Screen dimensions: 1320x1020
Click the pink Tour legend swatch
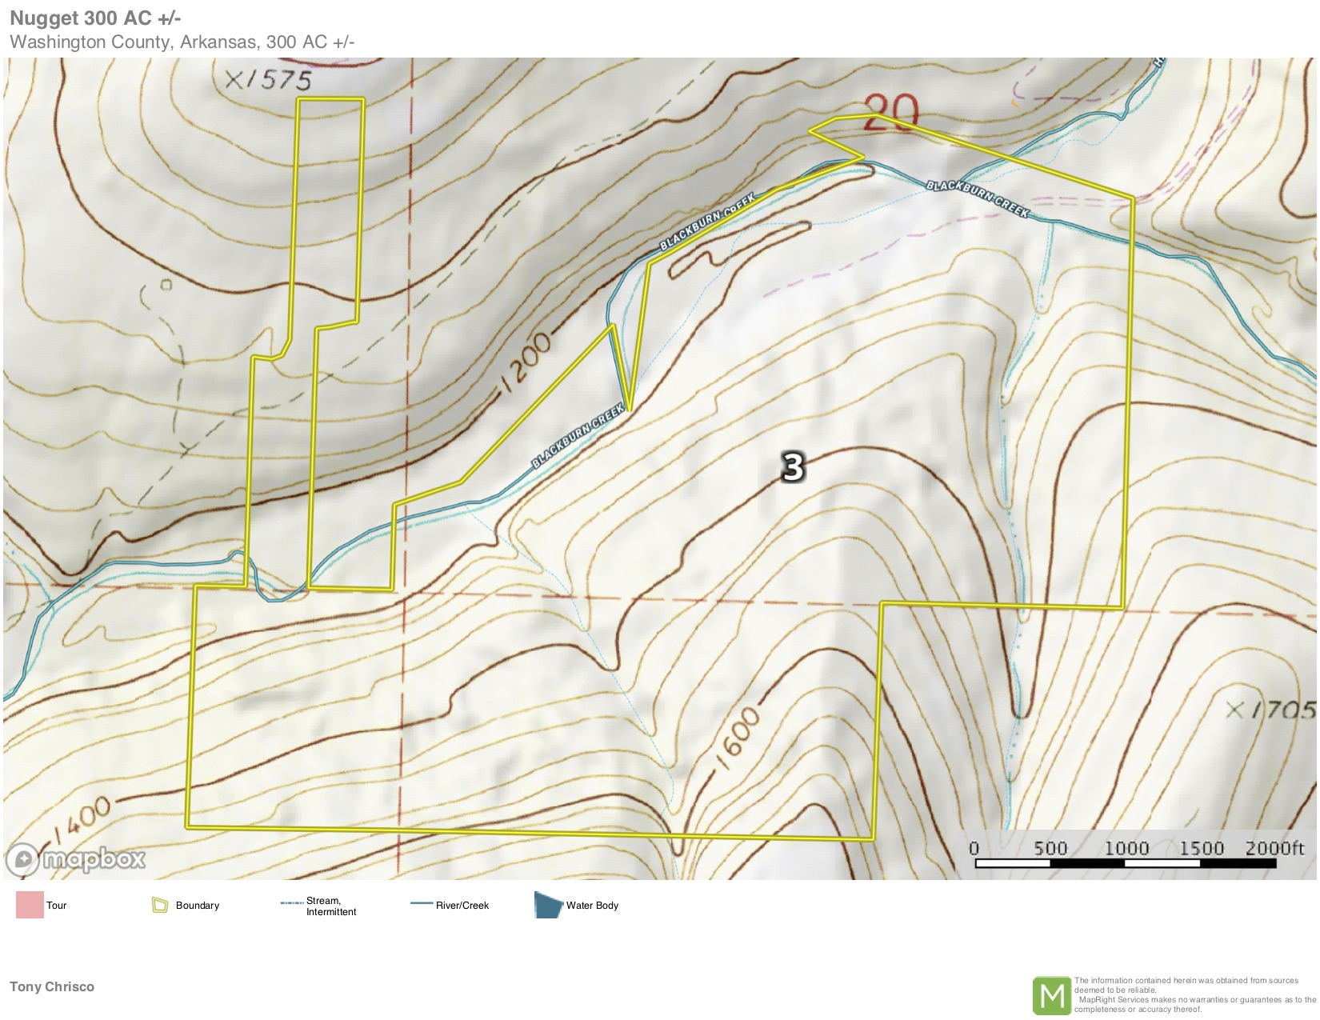tap(30, 905)
